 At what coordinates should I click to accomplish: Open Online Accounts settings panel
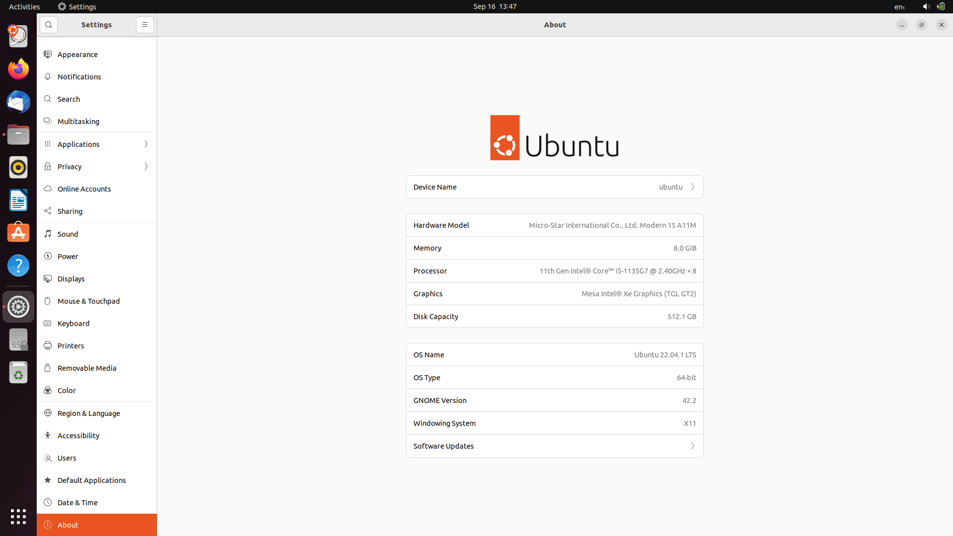tap(97, 189)
